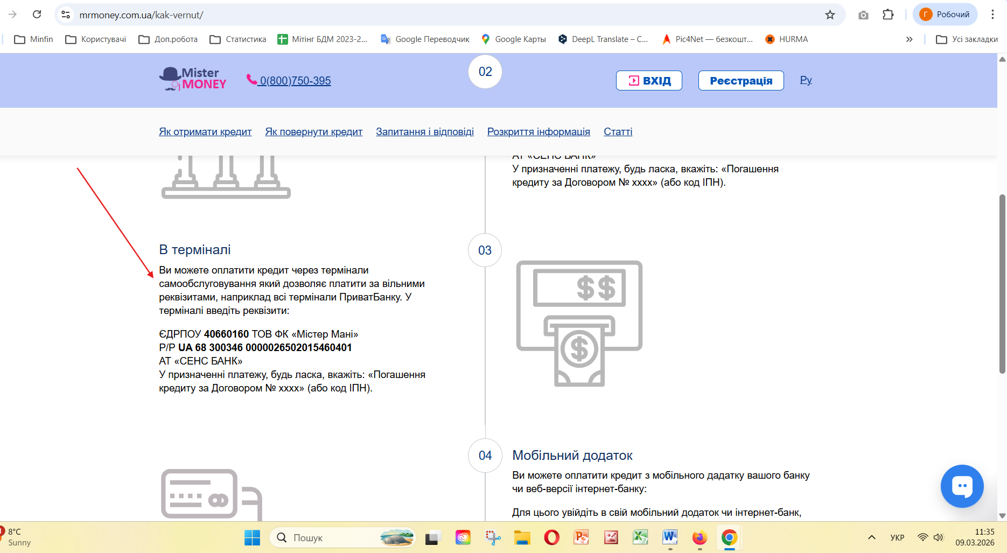Open File Explorer on the taskbar
Screen dimensions: 1007x553
[522, 537]
